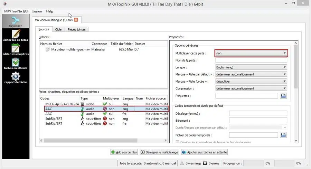Open the MKVToolNix GUI menu
This screenshot has width=311, height=169.
coord(16,11)
